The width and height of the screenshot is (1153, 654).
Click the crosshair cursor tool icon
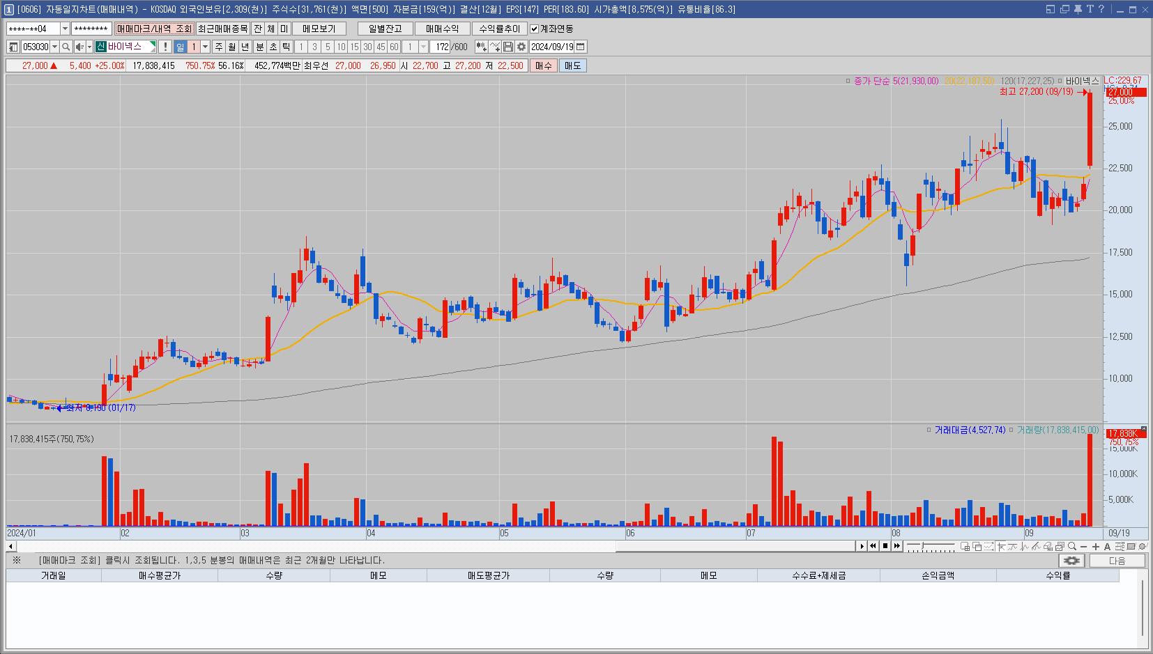coord(1001,547)
